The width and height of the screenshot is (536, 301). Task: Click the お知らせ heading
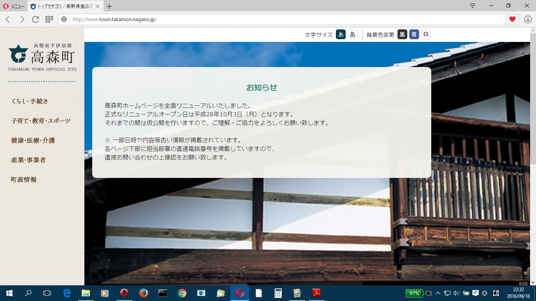[262, 87]
